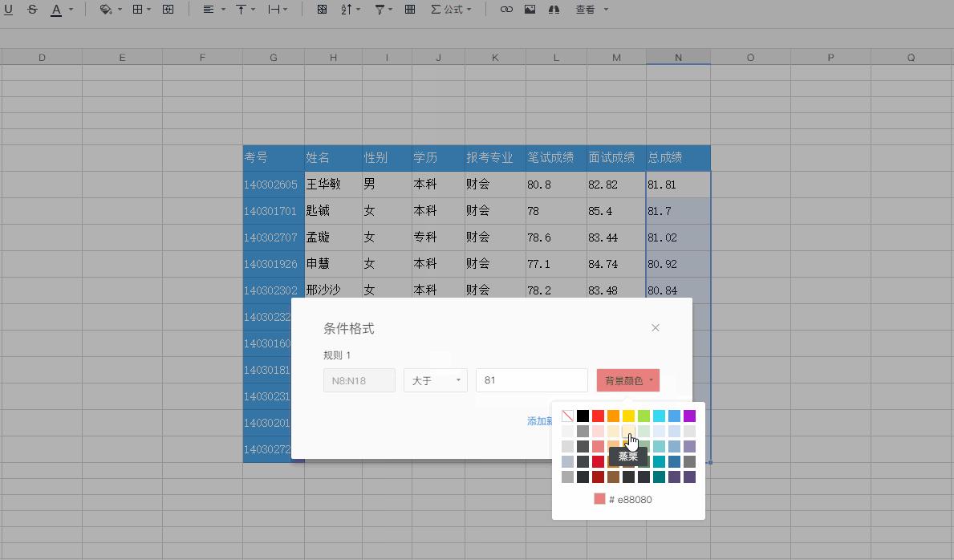Select the N8:N18 range field

[x=359, y=380]
